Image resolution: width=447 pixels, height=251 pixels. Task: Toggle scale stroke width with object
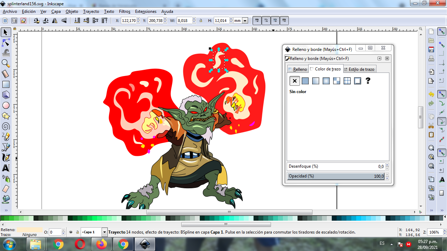coord(257,21)
